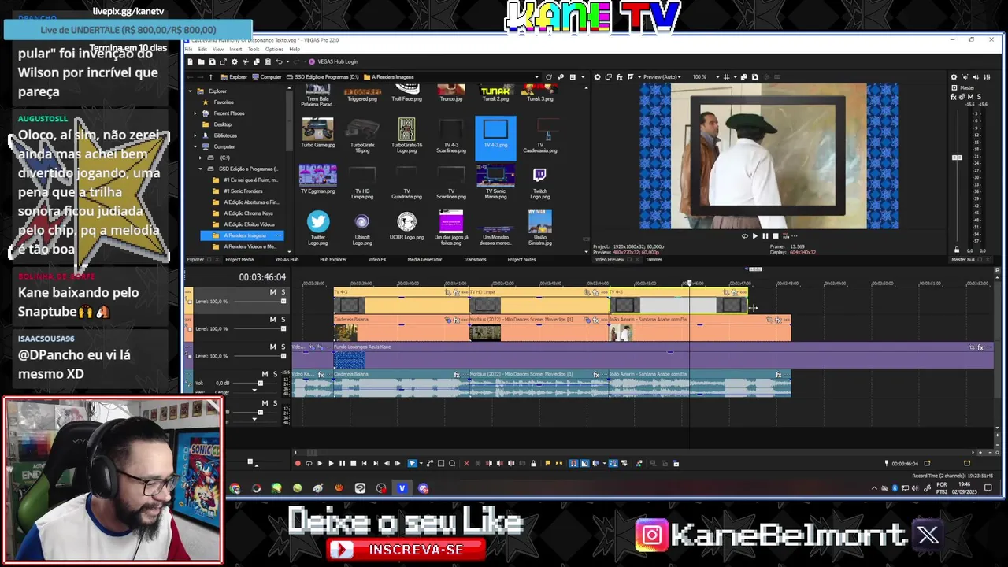Toggle Automatic Crossfades button
This screenshot has width=1008, height=567.
584,463
